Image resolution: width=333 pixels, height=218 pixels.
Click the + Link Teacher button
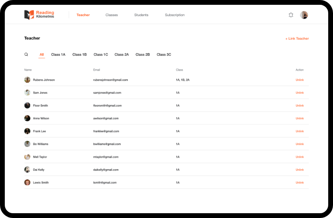pyautogui.click(x=297, y=38)
